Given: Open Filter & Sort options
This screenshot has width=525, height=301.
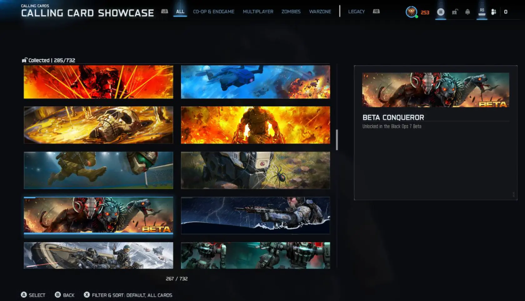Looking at the screenshot, I should click(x=128, y=295).
